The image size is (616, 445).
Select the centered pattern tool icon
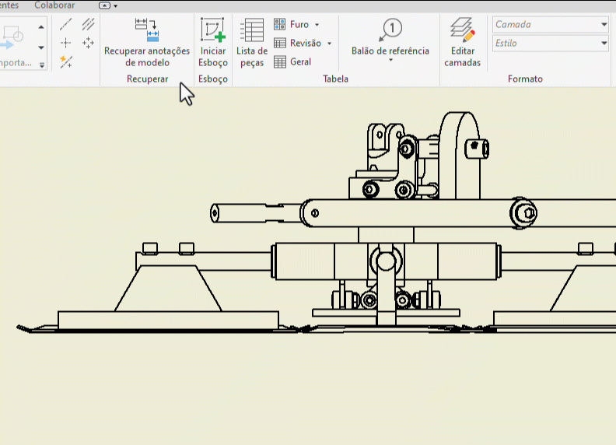tap(88, 43)
